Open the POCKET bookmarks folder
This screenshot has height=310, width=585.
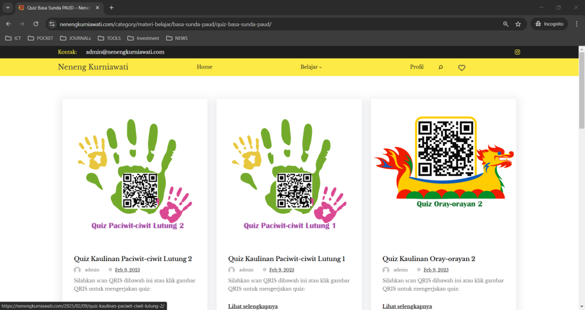[41, 38]
